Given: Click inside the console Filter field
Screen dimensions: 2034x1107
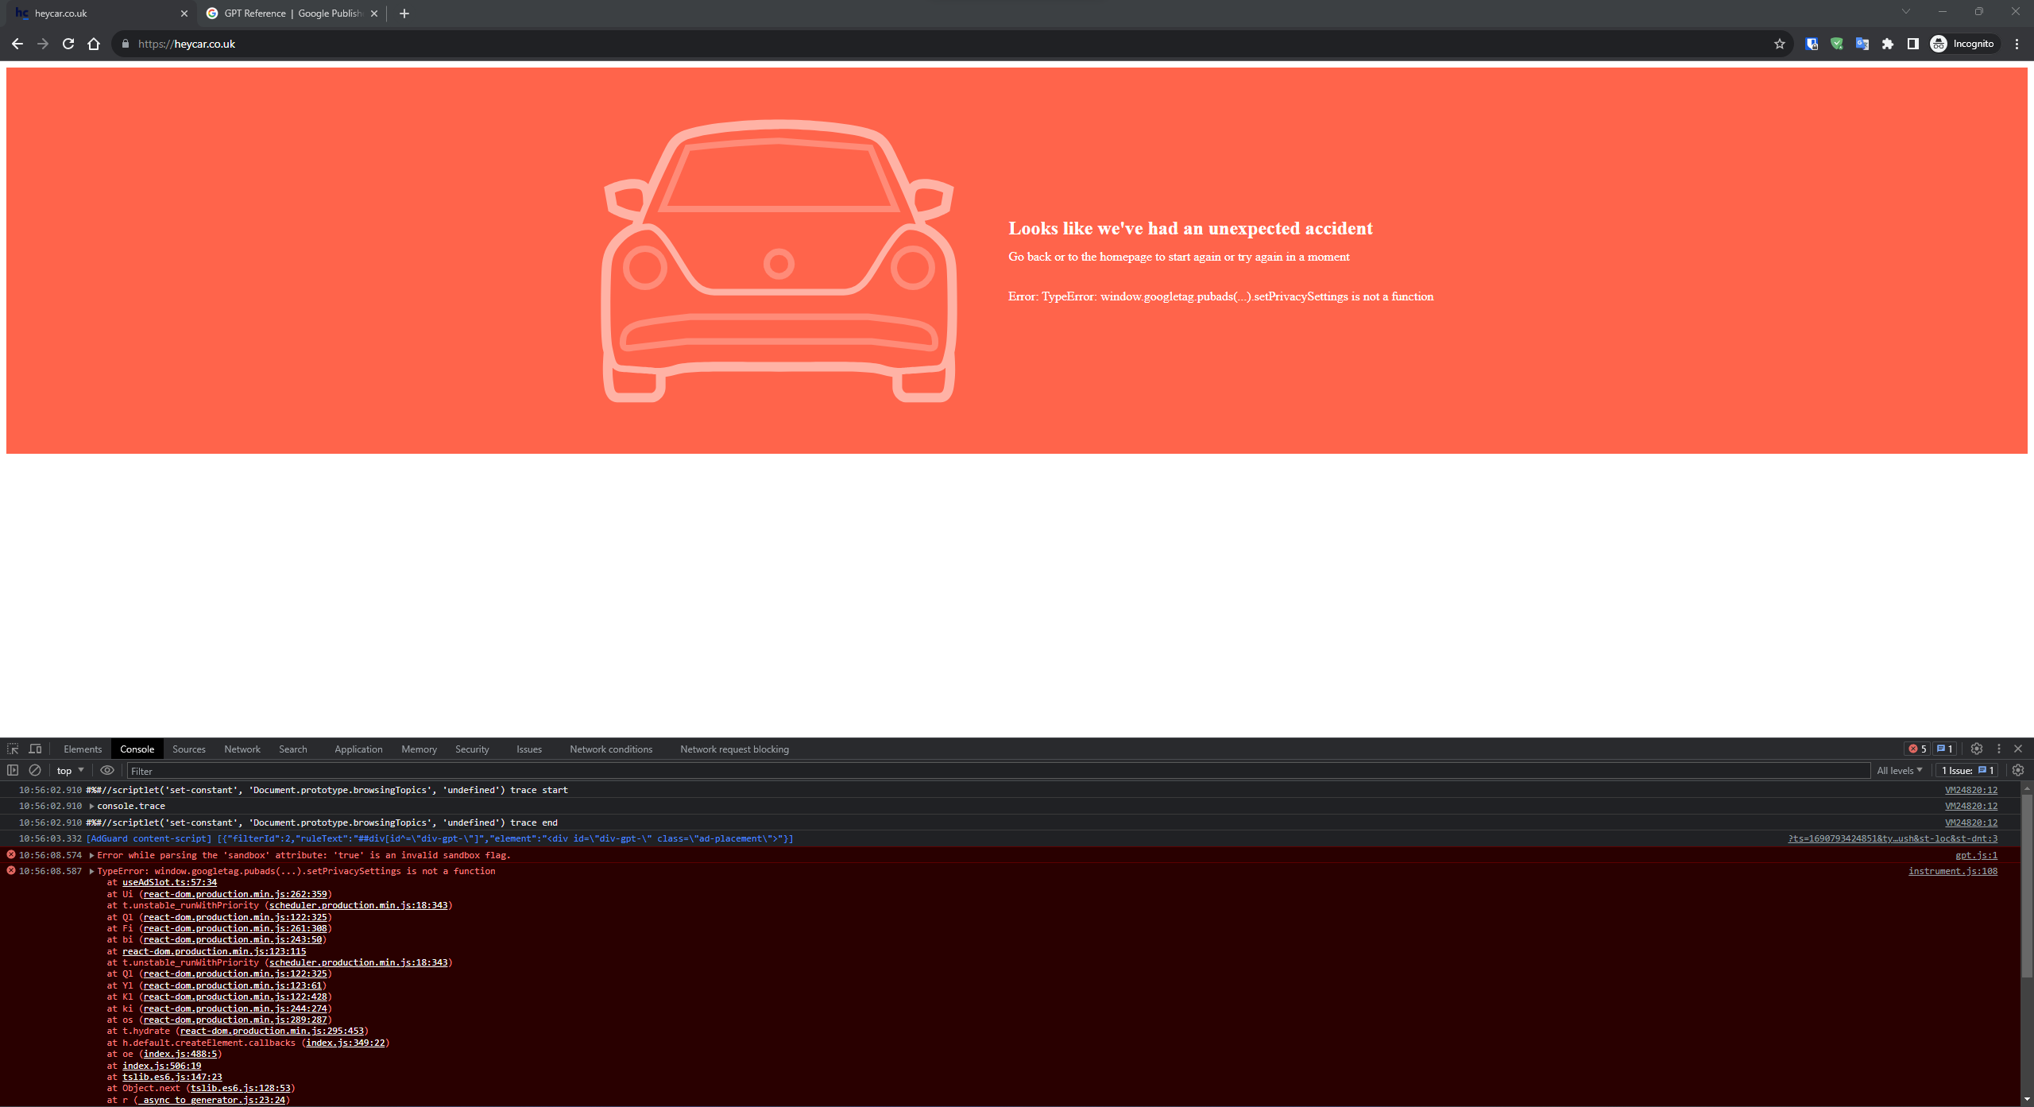Looking at the screenshot, I should pos(318,770).
